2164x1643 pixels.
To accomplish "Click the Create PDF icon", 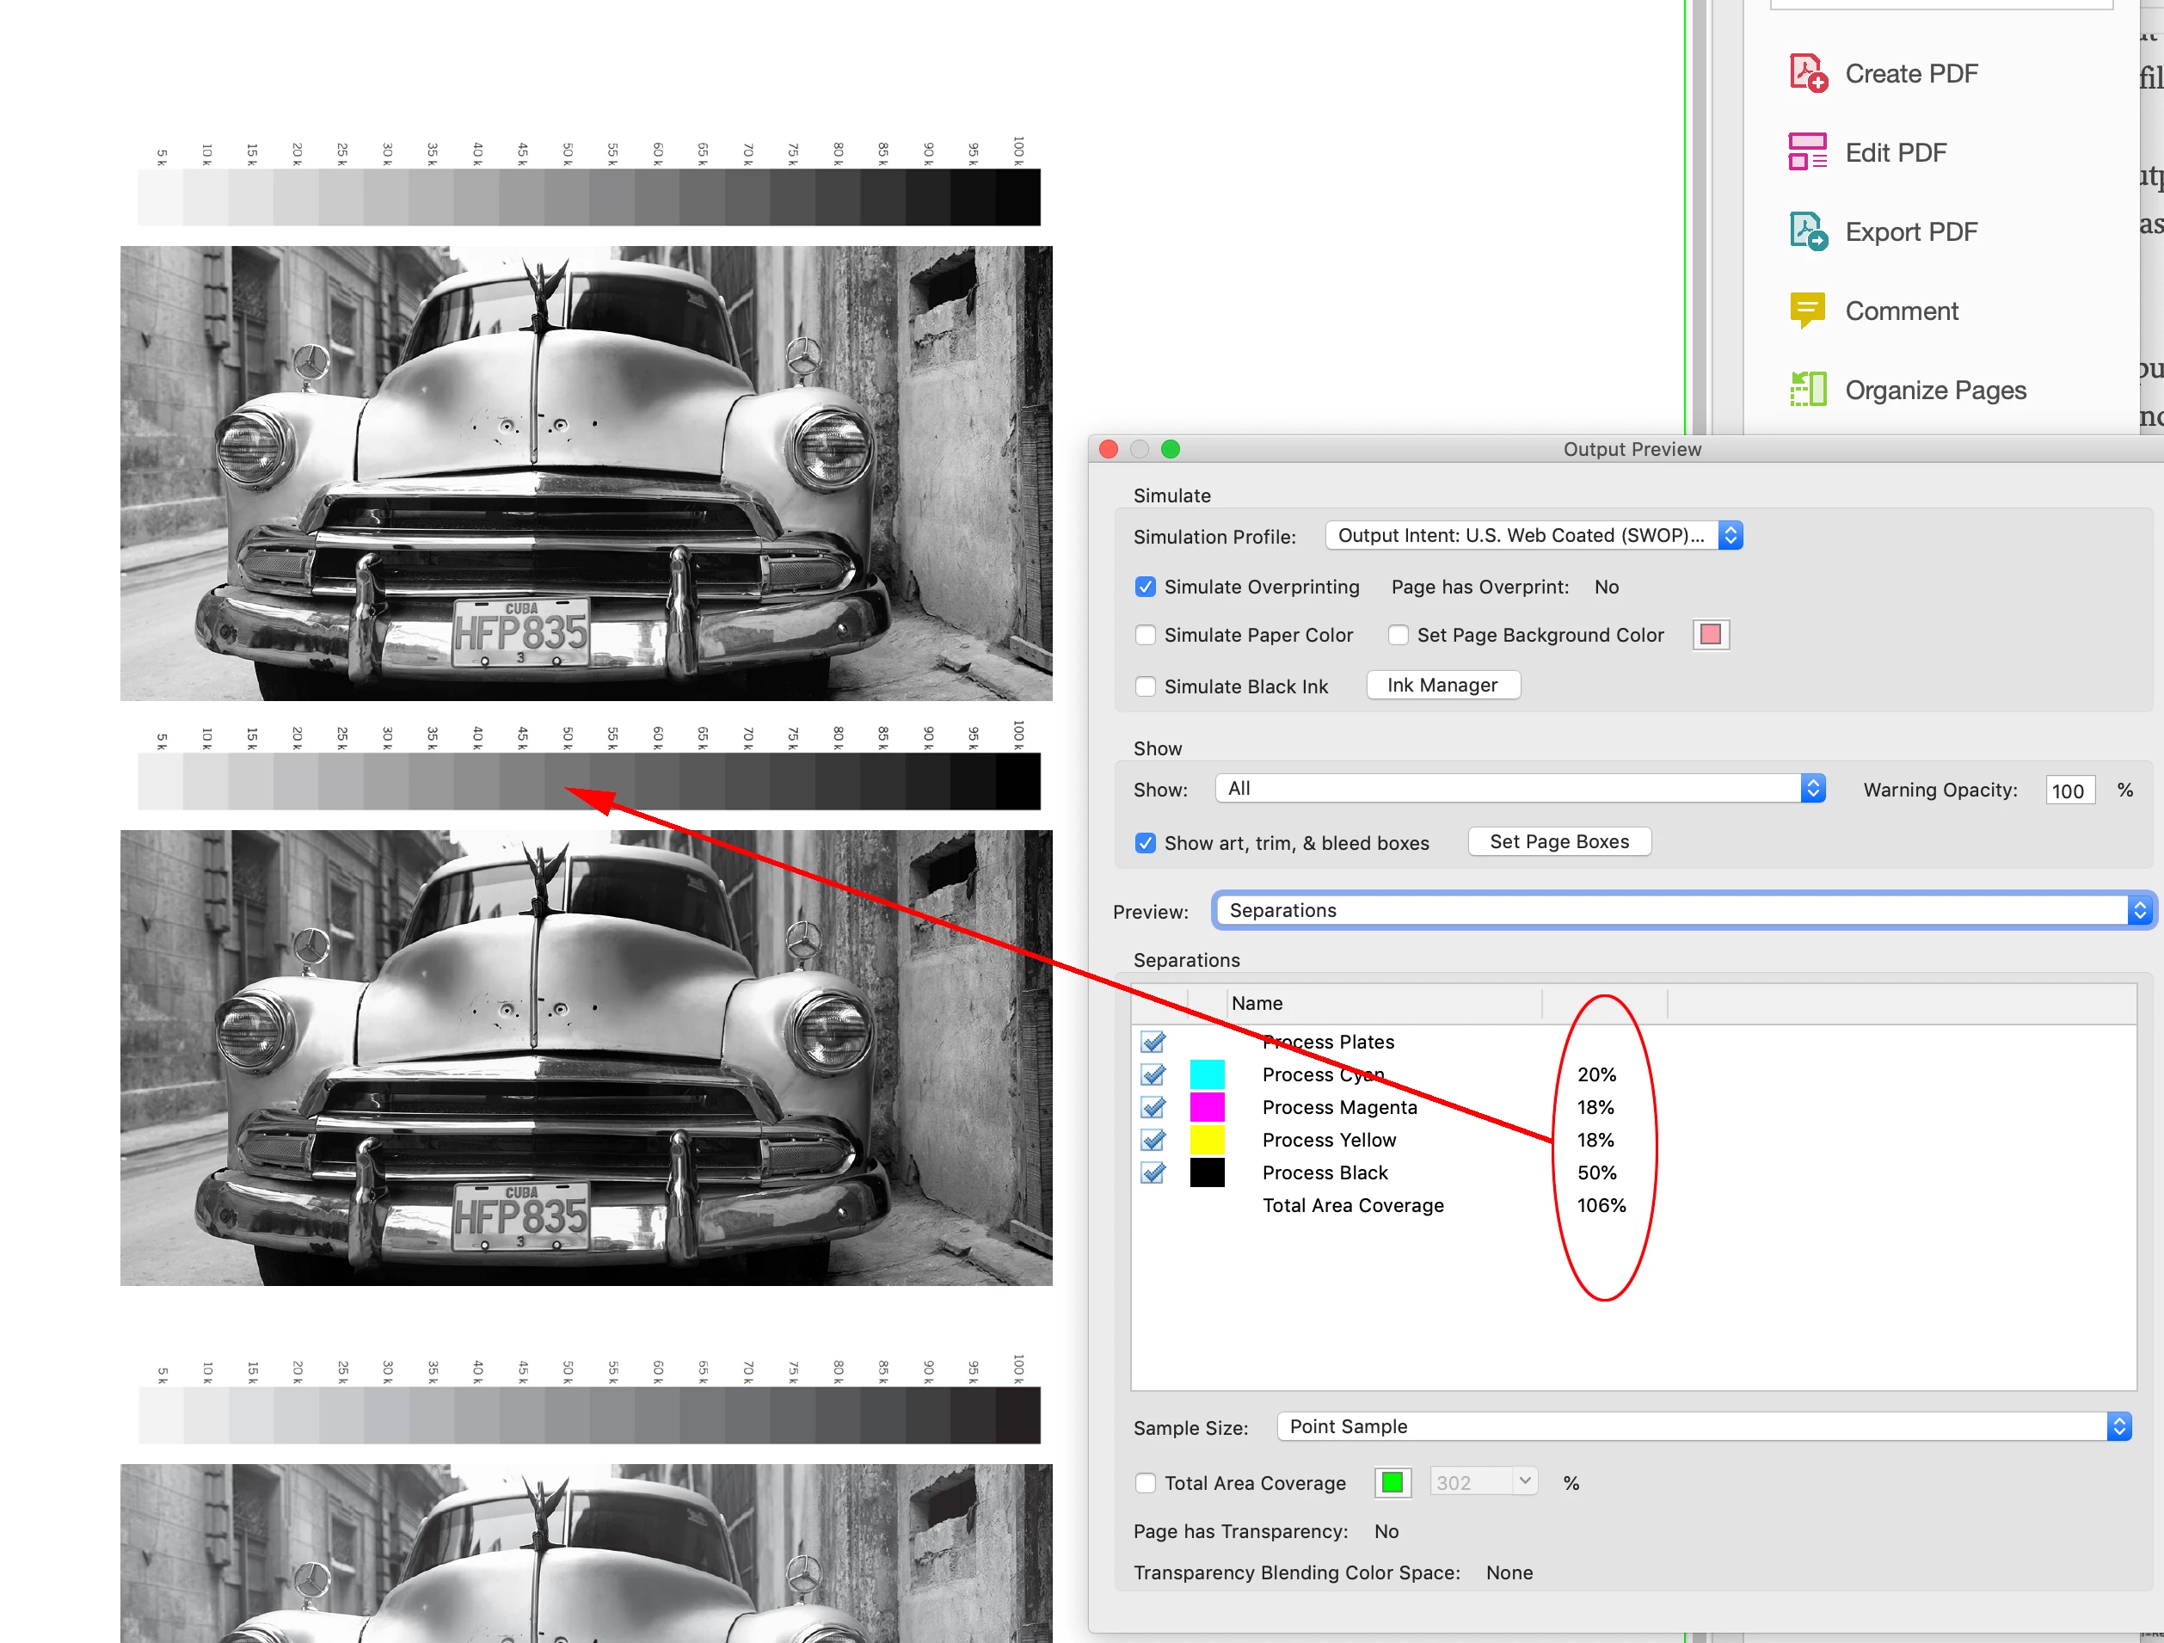I will pyautogui.click(x=1807, y=73).
